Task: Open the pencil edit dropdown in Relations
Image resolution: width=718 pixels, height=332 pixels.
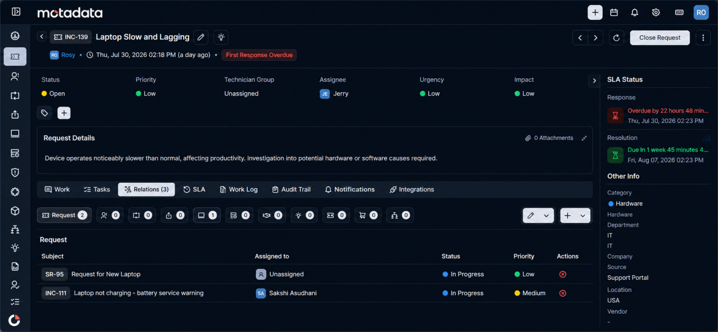Action: click(x=538, y=216)
